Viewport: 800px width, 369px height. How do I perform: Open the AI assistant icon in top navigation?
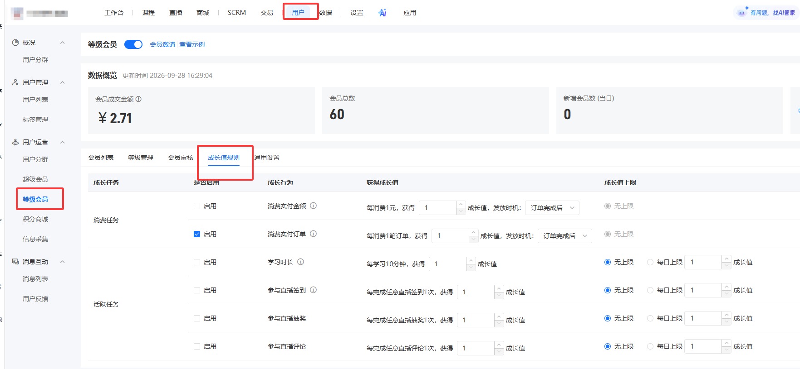[383, 13]
